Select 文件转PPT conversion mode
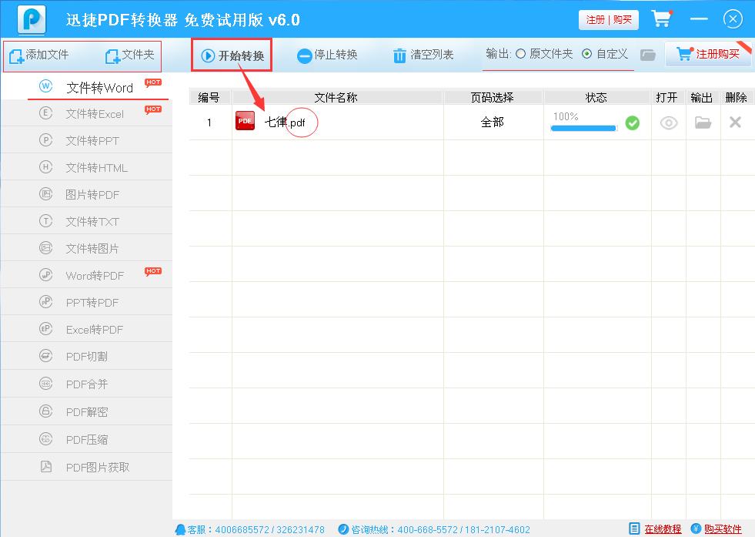This screenshot has height=537, width=755. point(87,140)
